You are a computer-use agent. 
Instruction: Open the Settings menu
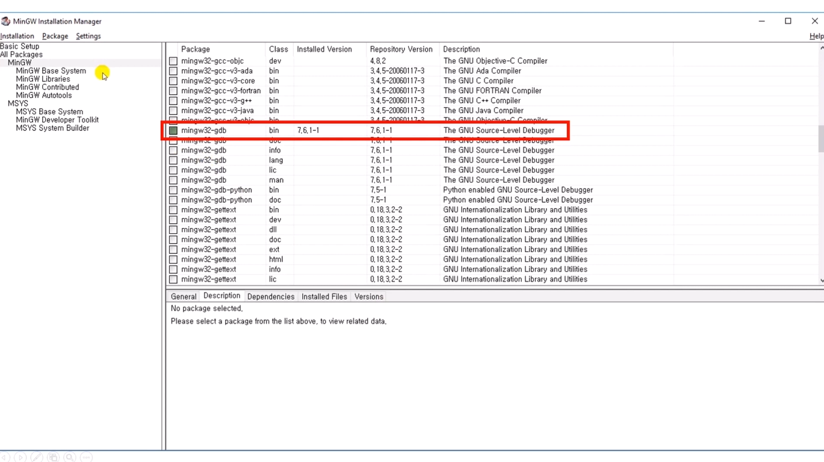pos(88,36)
